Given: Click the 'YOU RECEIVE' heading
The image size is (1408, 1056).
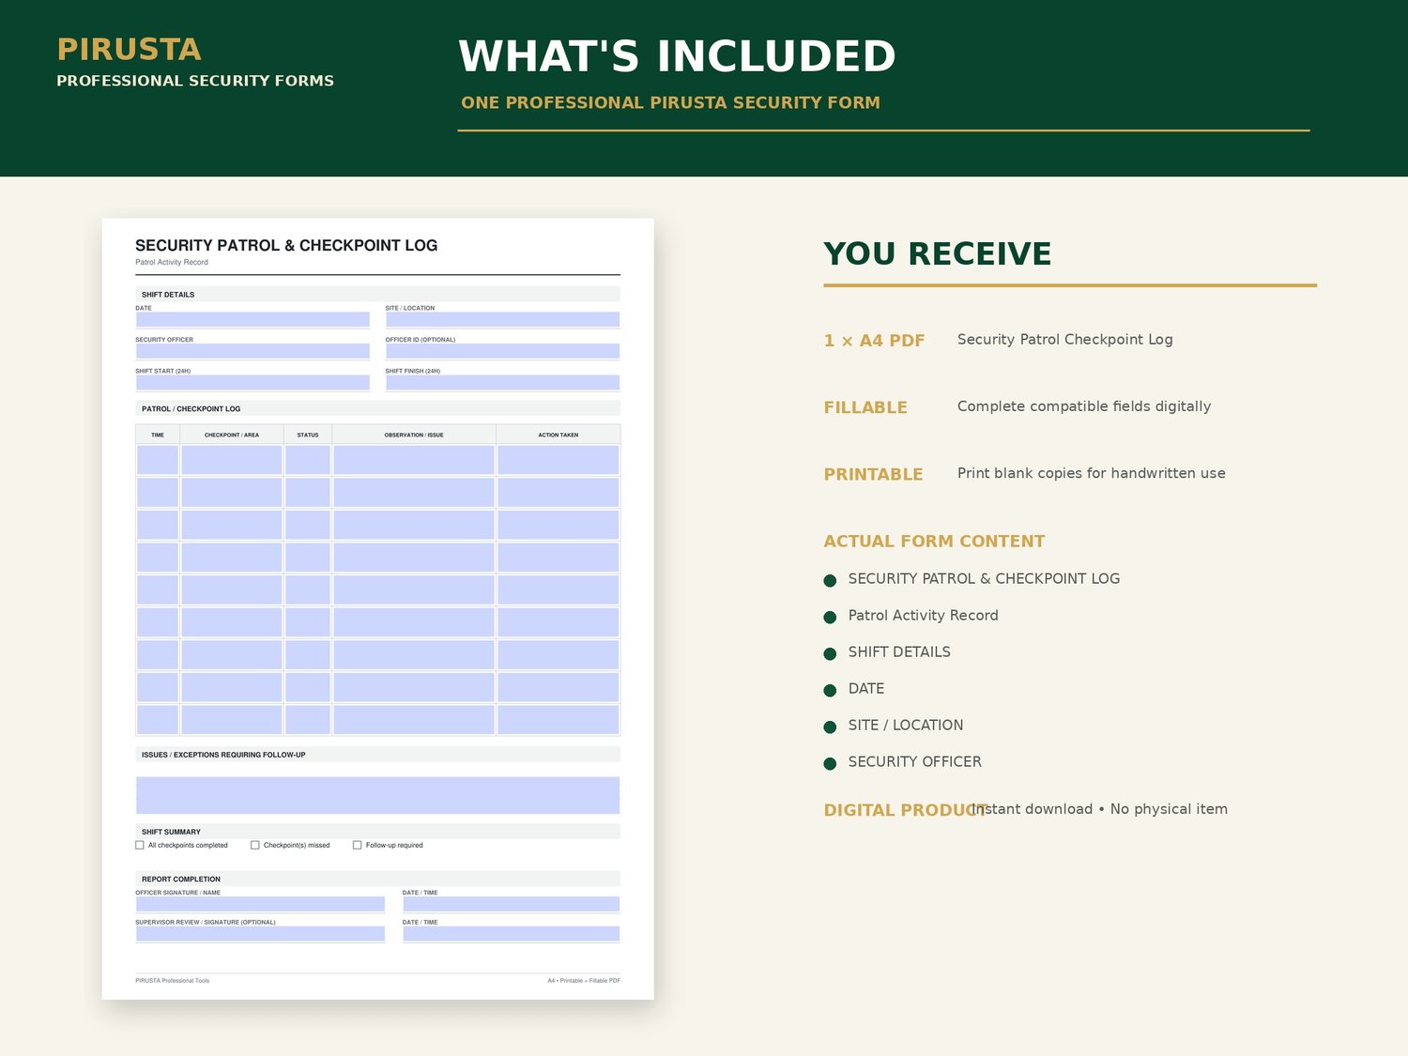Looking at the screenshot, I should coord(938,253).
